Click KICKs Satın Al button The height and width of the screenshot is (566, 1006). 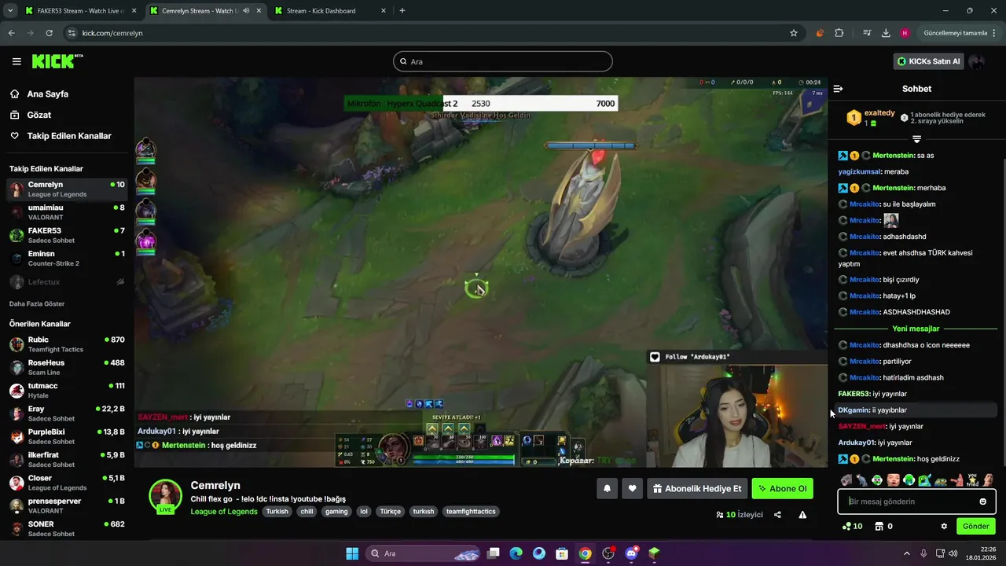tap(928, 61)
